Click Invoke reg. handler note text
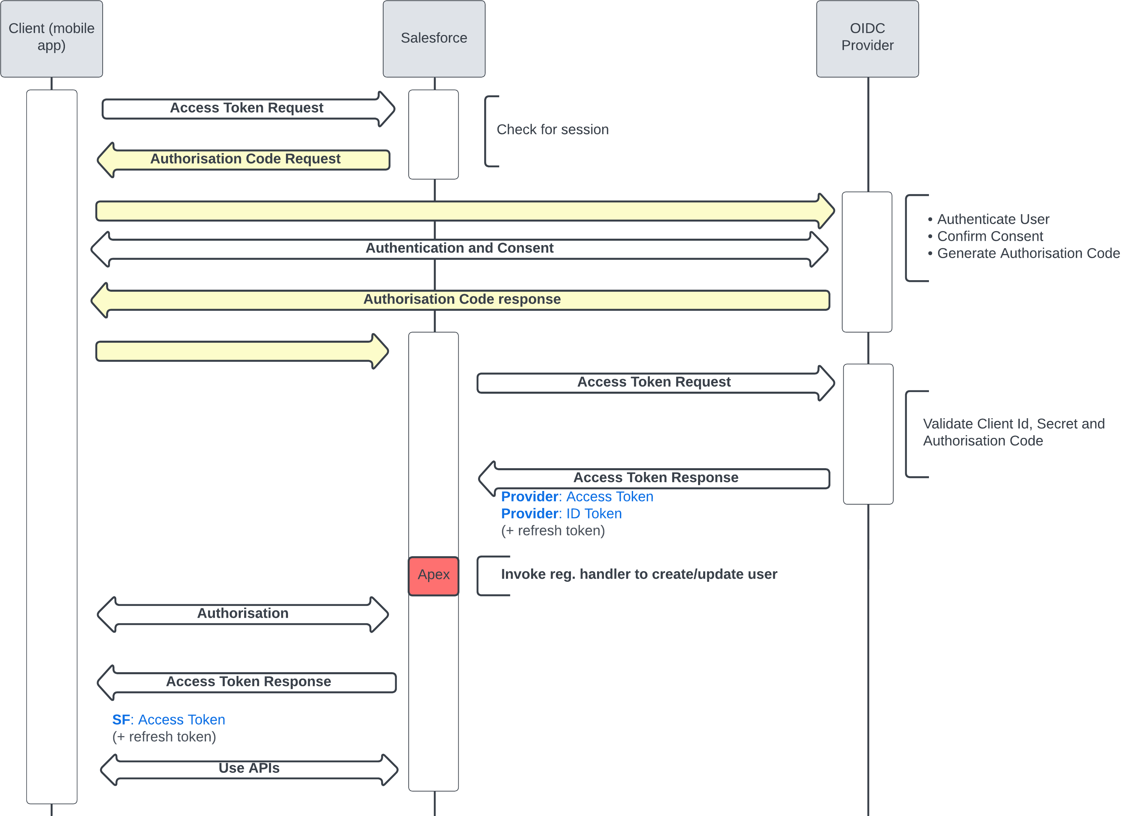1135x816 pixels. click(x=639, y=574)
